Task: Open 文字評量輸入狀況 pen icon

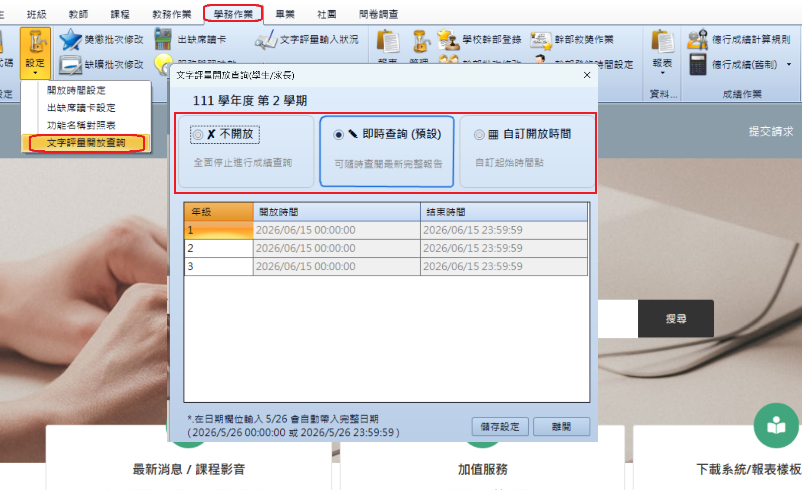Action: coord(265,40)
